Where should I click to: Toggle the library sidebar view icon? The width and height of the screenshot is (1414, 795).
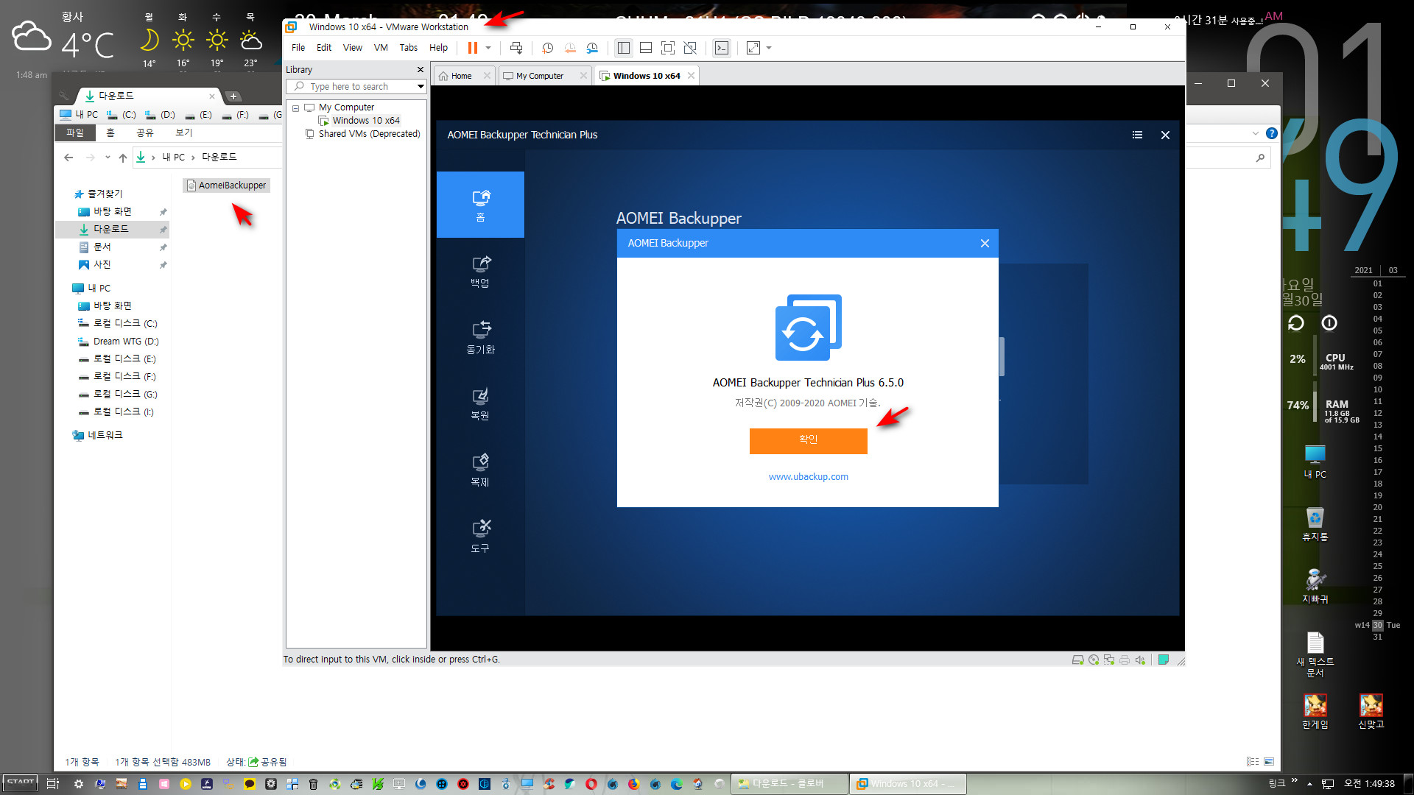click(624, 48)
